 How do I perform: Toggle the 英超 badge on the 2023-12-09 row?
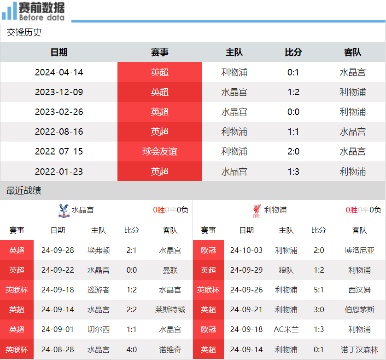point(159,92)
